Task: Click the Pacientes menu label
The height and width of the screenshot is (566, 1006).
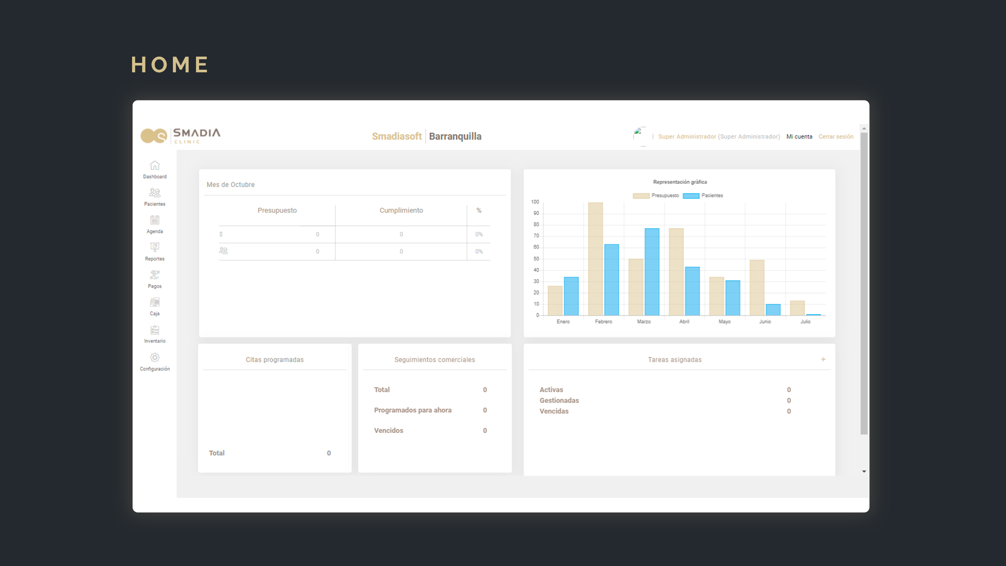Action: point(155,204)
